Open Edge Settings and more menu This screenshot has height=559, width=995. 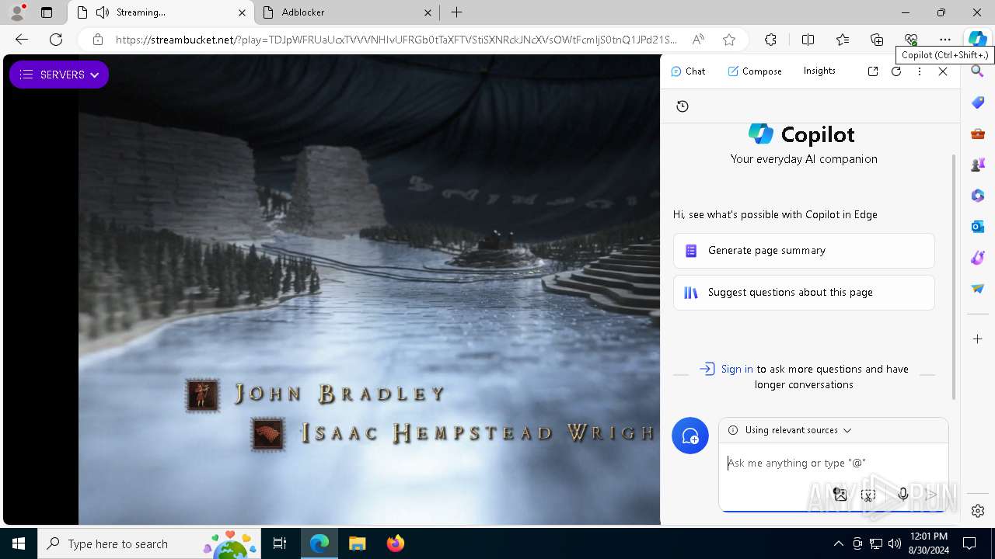tap(944, 40)
